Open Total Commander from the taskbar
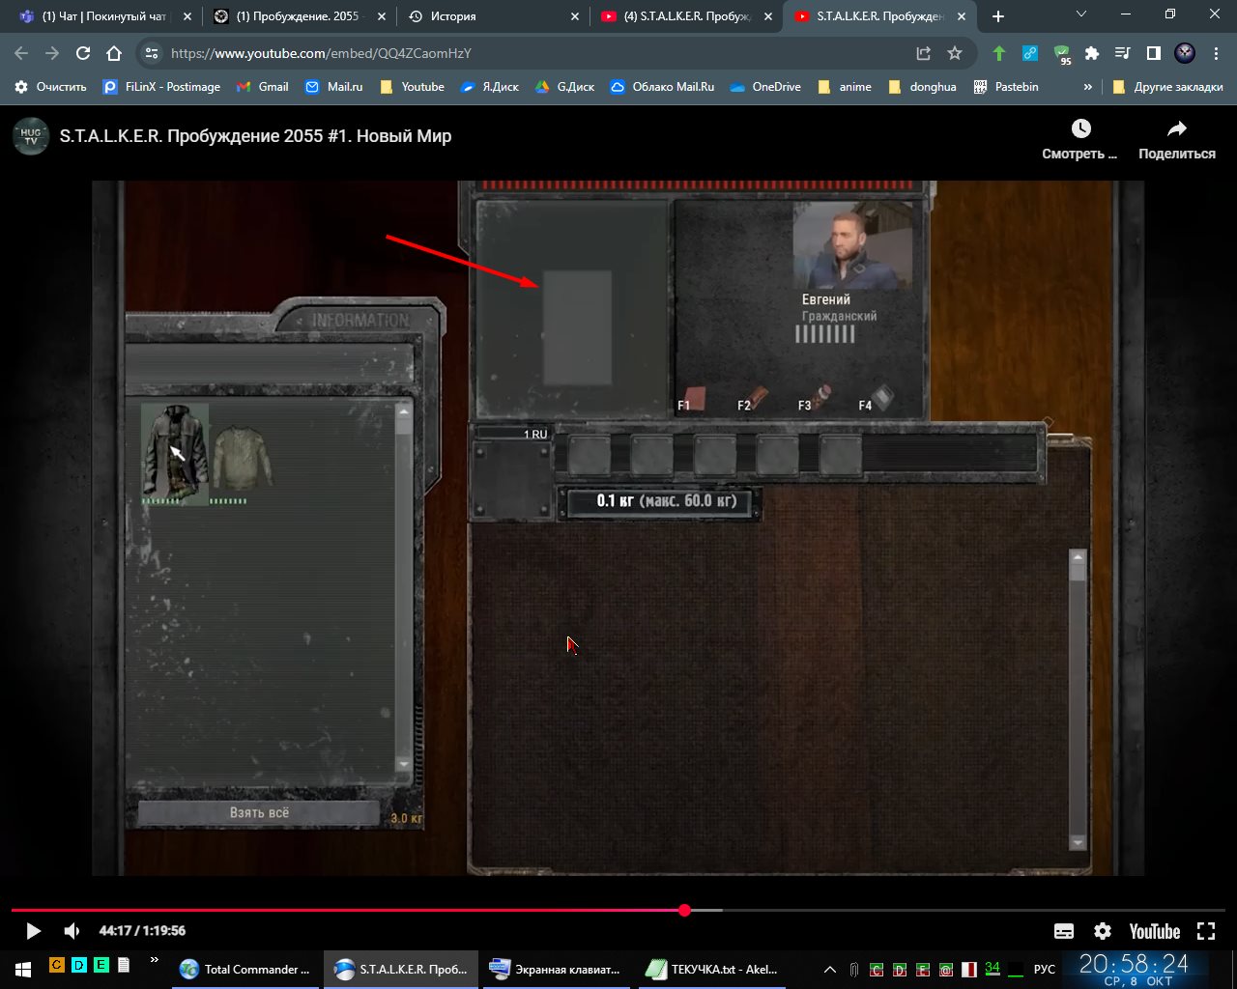The height and width of the screenshot is (989, 1237). [x=246, y=969]
